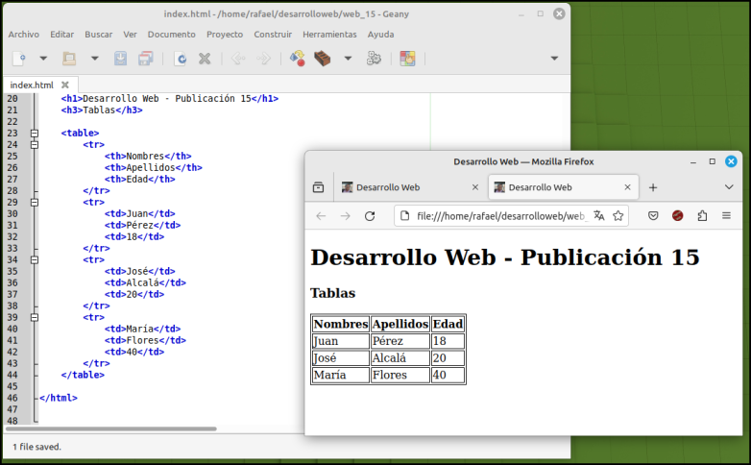Open the New file template dropdown arrow
Image resolution: width=751 pixels, height=465 pixels.
(x=43, y=59)
